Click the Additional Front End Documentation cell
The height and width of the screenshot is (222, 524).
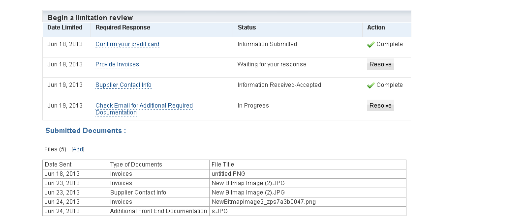pyautogui.click(x=158, y=211)
